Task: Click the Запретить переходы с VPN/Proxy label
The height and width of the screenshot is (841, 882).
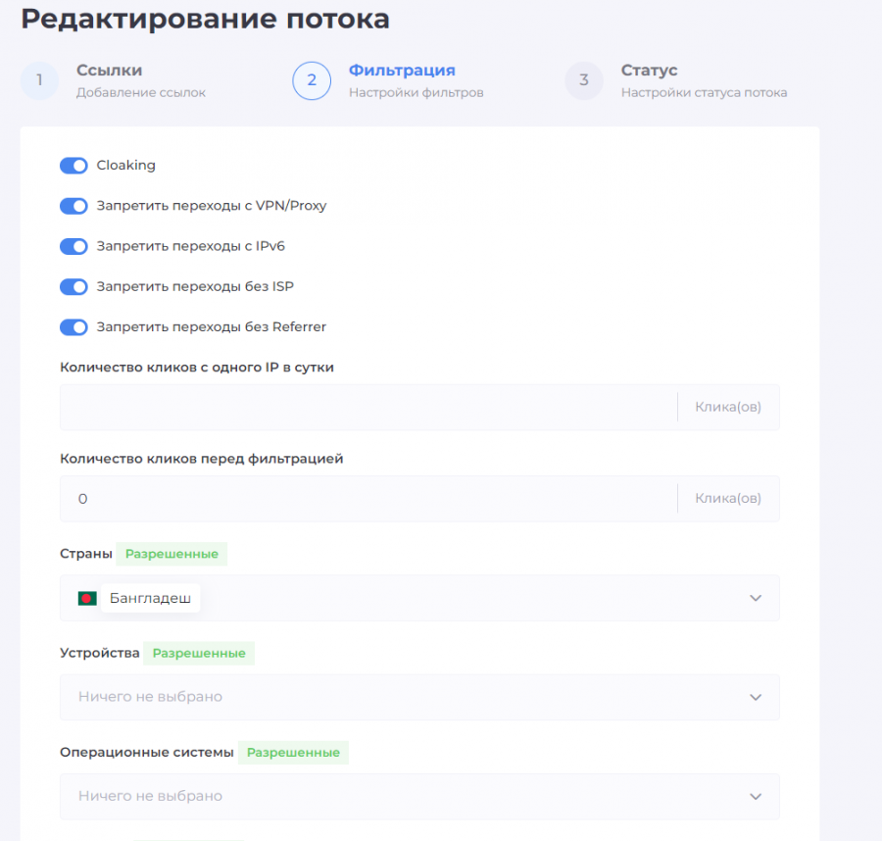Action: click(212, 206)
